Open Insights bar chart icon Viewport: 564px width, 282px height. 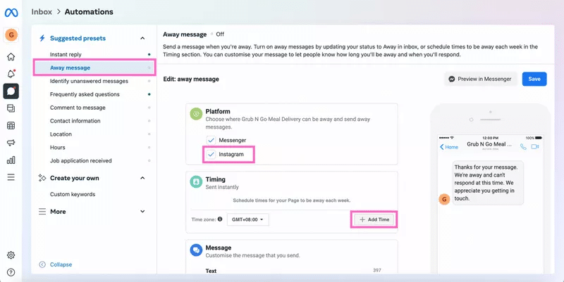pyautogui.click(x=11, y=160)
